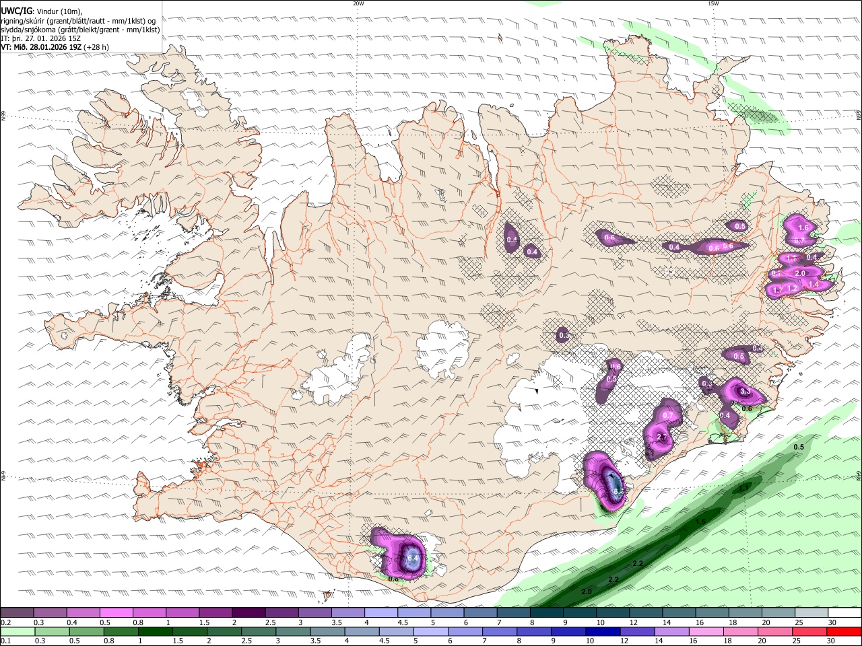
Task: Click the '20W' longitude label at top
Action: point(358,3)
